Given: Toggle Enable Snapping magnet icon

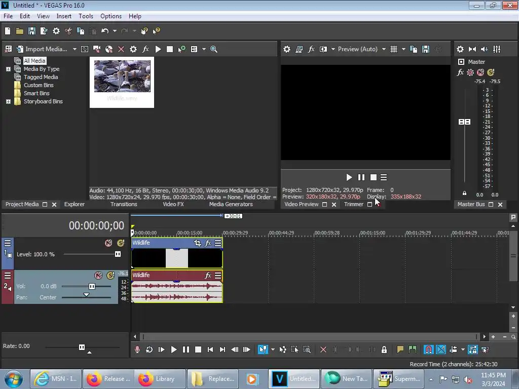Looking at the screenshot, I should click(429, 349).
